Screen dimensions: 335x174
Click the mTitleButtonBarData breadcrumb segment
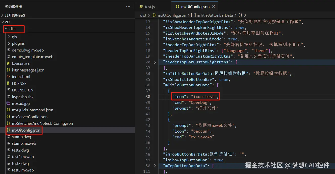point(215,15)
